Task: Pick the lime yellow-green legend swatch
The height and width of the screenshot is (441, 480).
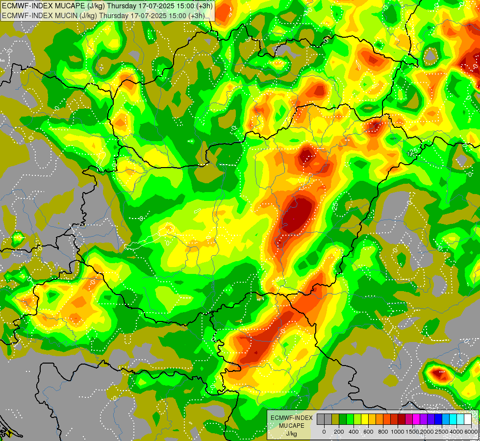Action: [x=357, y=419]
